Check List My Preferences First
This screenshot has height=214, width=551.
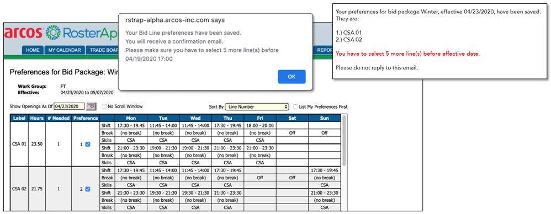tap(295, 106)
